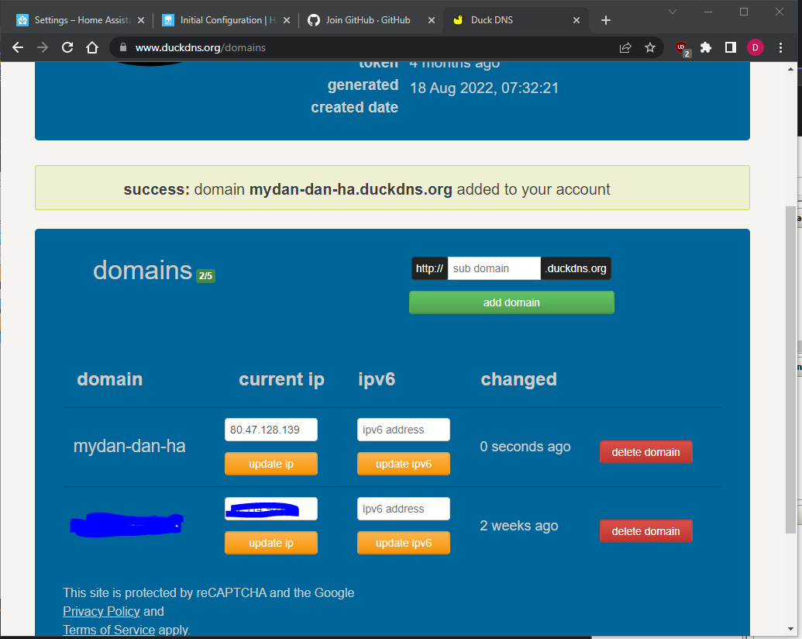Click the 'ipv6' column header
The width and height of the screenshot is (802, 639).
point(377,379)
